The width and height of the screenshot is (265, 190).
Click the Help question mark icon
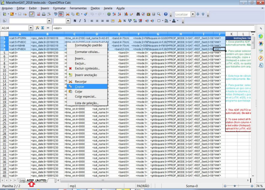click(166, 14)
